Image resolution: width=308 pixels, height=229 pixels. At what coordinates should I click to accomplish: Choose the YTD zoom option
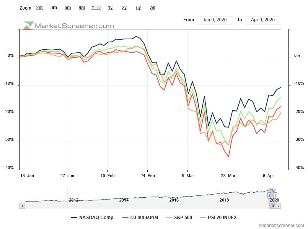(x=96, y=8)
